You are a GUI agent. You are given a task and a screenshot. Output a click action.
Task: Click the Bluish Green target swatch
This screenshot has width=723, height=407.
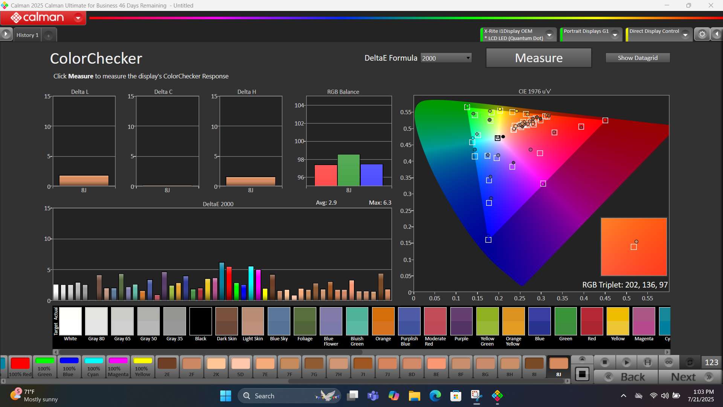tap(357, 321)
